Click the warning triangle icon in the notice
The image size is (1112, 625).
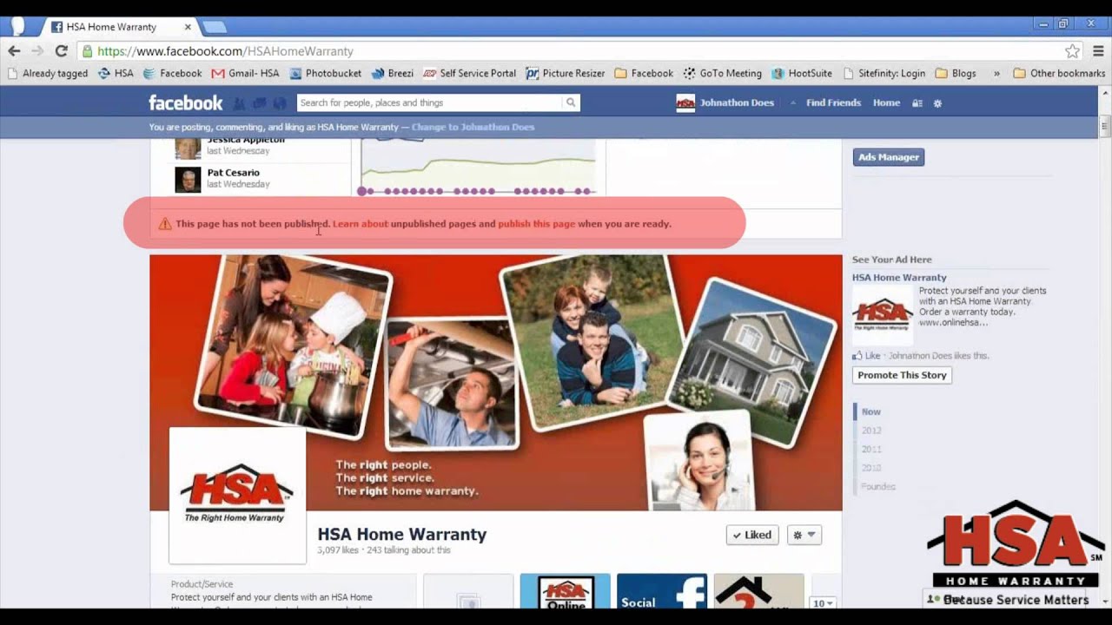click(165, 224)
